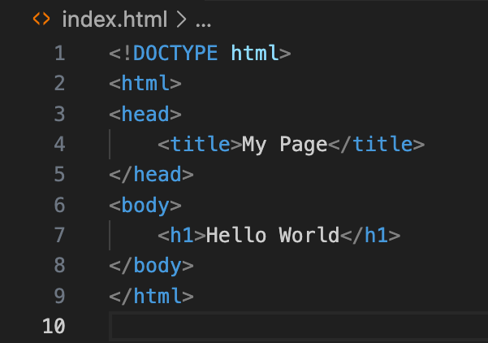The height and width of the screenshot is (343, 488).
Task: Click the My Page title text
Action: tap(285, 145)
